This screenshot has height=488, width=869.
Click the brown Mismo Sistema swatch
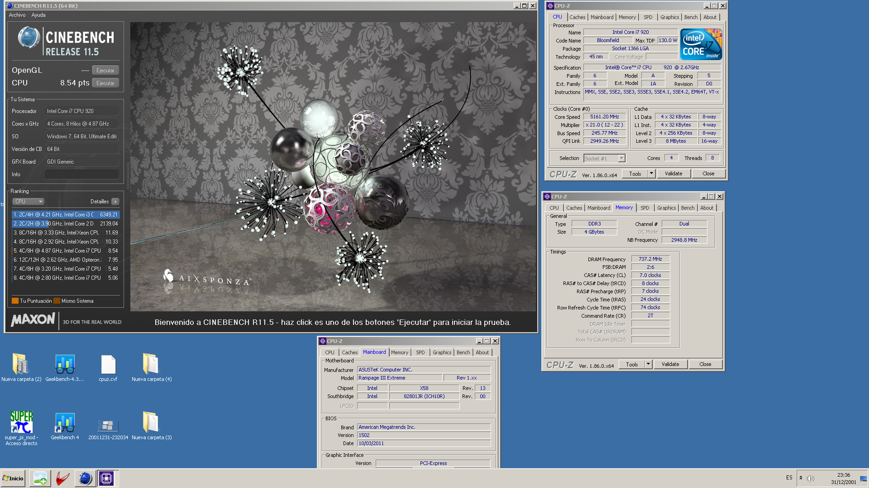(57, 301)
